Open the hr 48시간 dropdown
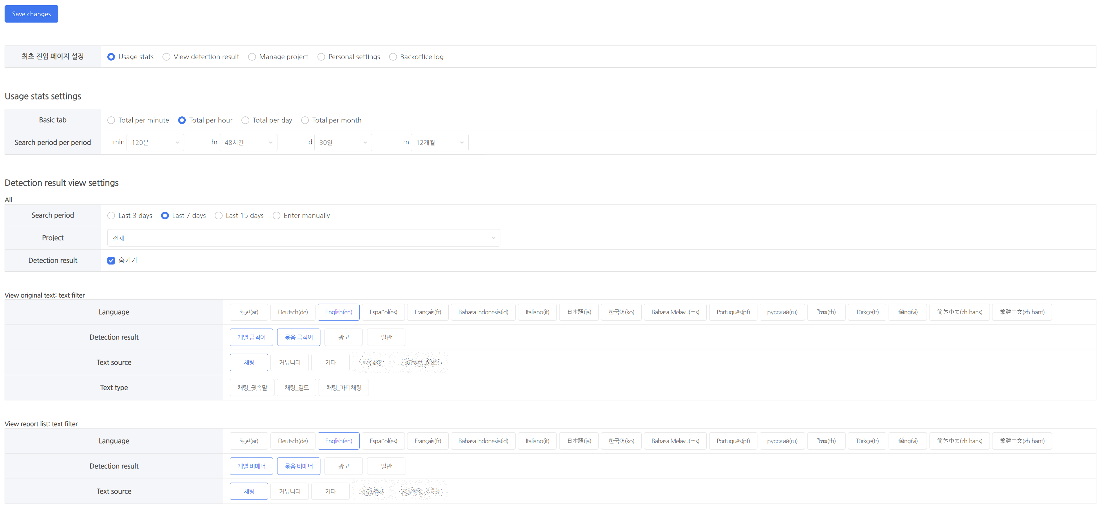The image size is (1101, 507). click(248, 142)
